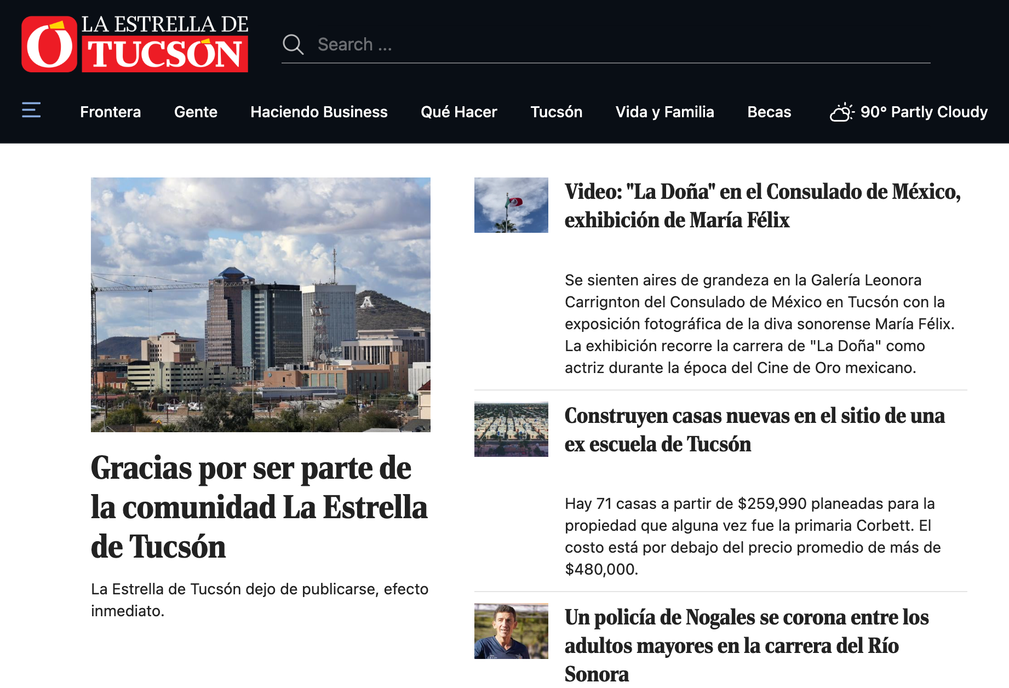Viewport: 1009px width, 688px height.
Task: Open the Tucsón section
Action: coord(557,112)
